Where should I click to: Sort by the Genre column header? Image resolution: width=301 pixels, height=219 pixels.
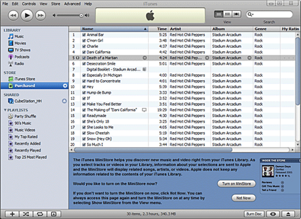click(267, 29)
